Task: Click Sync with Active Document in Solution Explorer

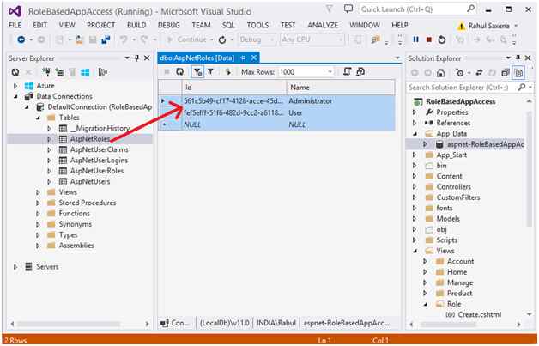Action: click(479, 73)
